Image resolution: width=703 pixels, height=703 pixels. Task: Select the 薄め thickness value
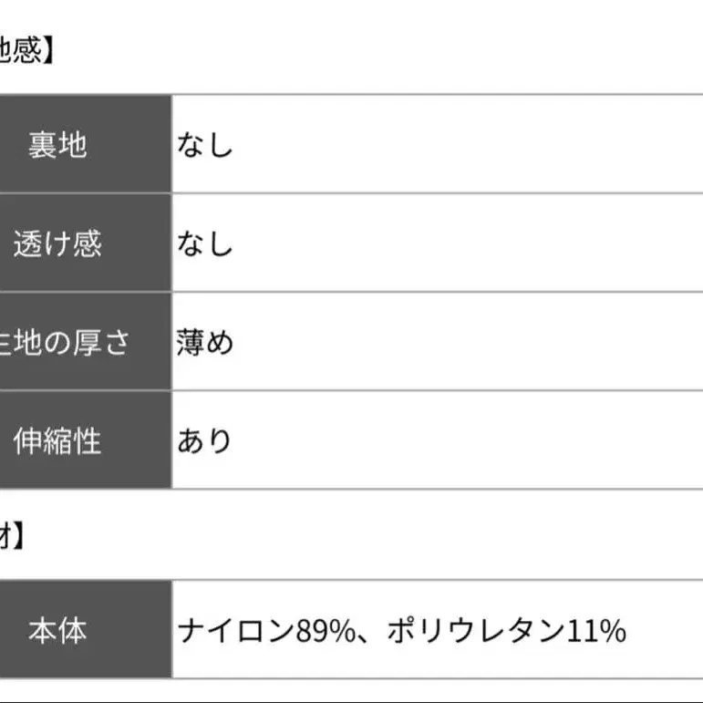coord(205,343)
